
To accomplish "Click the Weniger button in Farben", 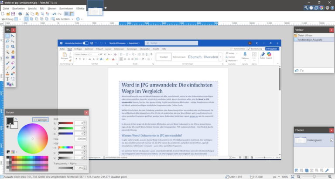I will pyautogui.click(x=41, y=120).
